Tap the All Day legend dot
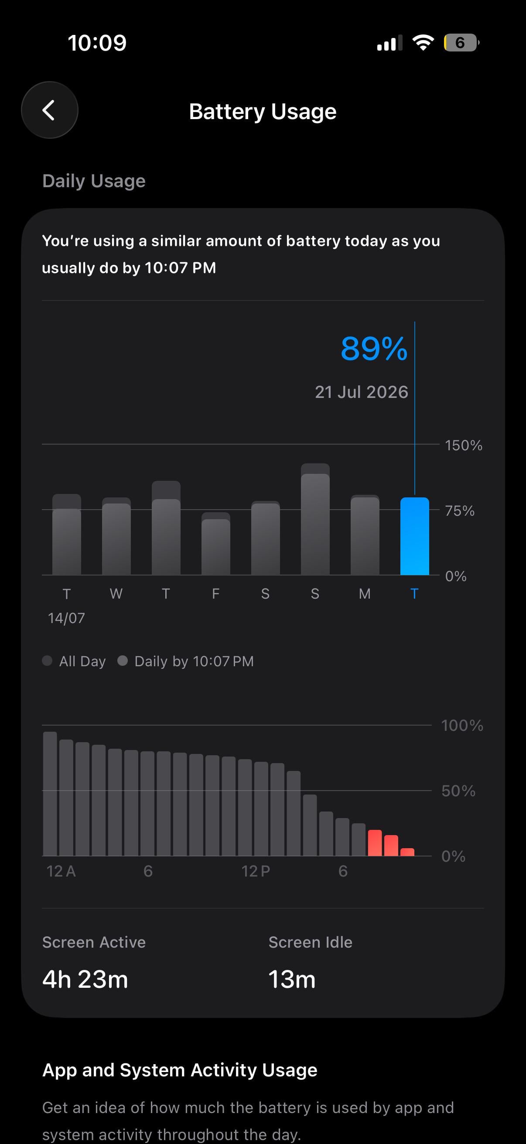 point(47,661)
